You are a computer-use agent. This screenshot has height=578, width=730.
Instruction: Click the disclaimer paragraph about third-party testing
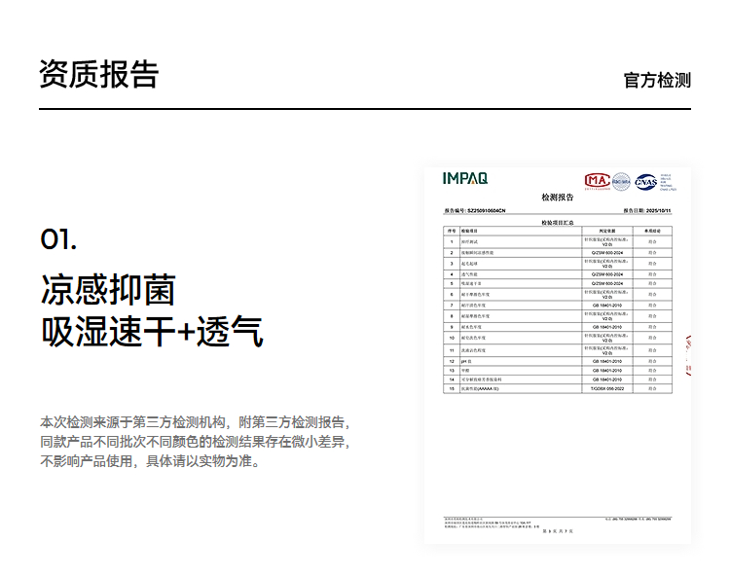coord(195,442)
